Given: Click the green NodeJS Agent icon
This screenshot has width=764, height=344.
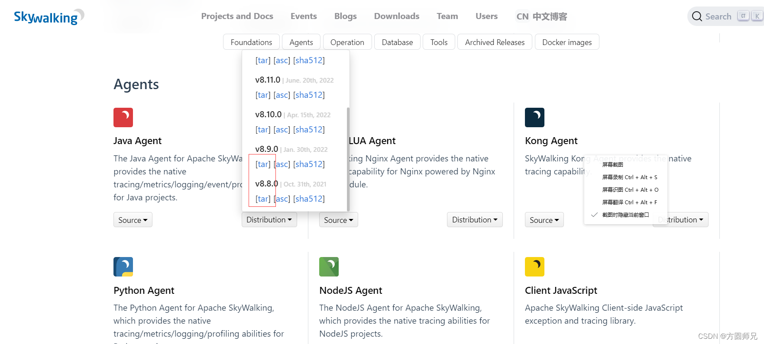Looking at the screenshot, I should tap(329, 267).
